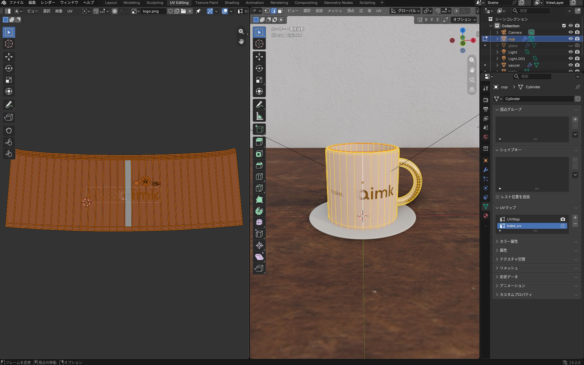Choose the Annotate tool in the UV editor
This screenshot has width=584, height=365.
pyautogui.click(x=9, y=104)
